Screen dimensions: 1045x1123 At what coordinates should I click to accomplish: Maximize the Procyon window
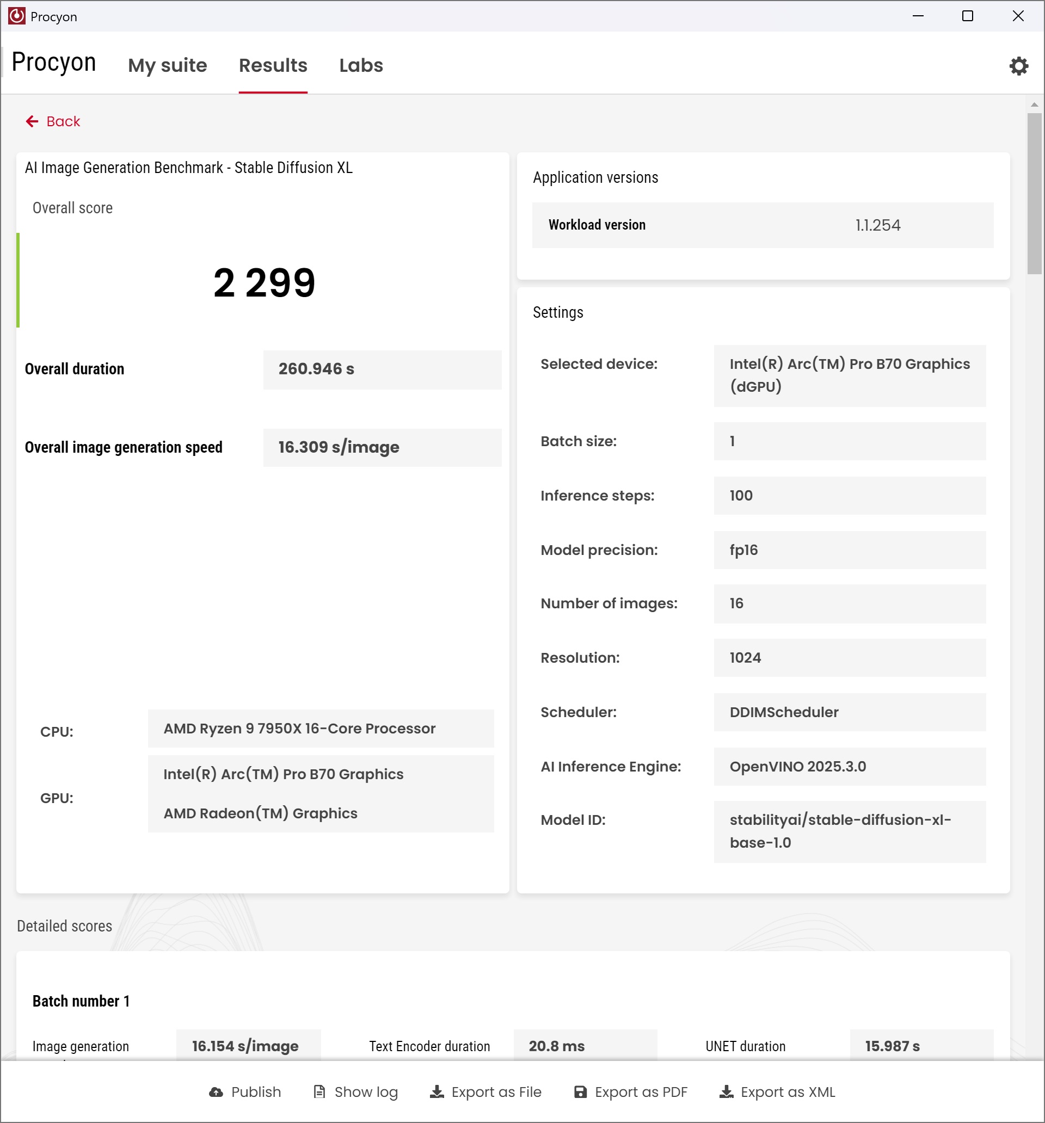click(967, 16)
